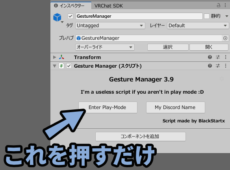Click the コンポーネントを追加 button
This screenshot has width=230, height=170.
coord(141,137)
